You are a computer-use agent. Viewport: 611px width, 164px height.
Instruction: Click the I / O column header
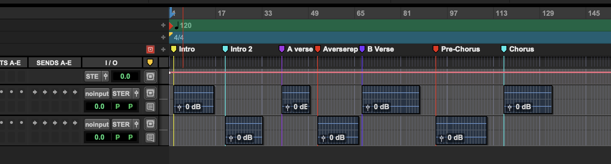111,63
